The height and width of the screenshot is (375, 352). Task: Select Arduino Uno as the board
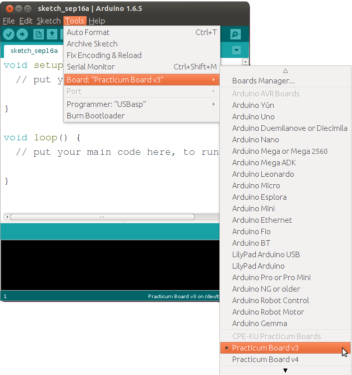[253, 116]
